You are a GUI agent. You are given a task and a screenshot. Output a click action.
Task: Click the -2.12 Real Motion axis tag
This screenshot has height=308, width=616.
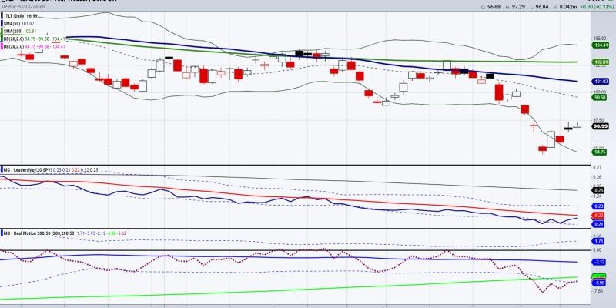(x=598, y=262)
